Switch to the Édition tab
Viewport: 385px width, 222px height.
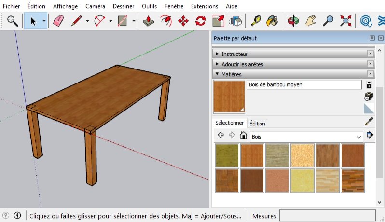257,123
